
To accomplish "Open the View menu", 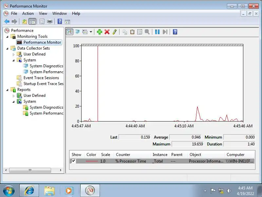I will click(x=43, y=13).
